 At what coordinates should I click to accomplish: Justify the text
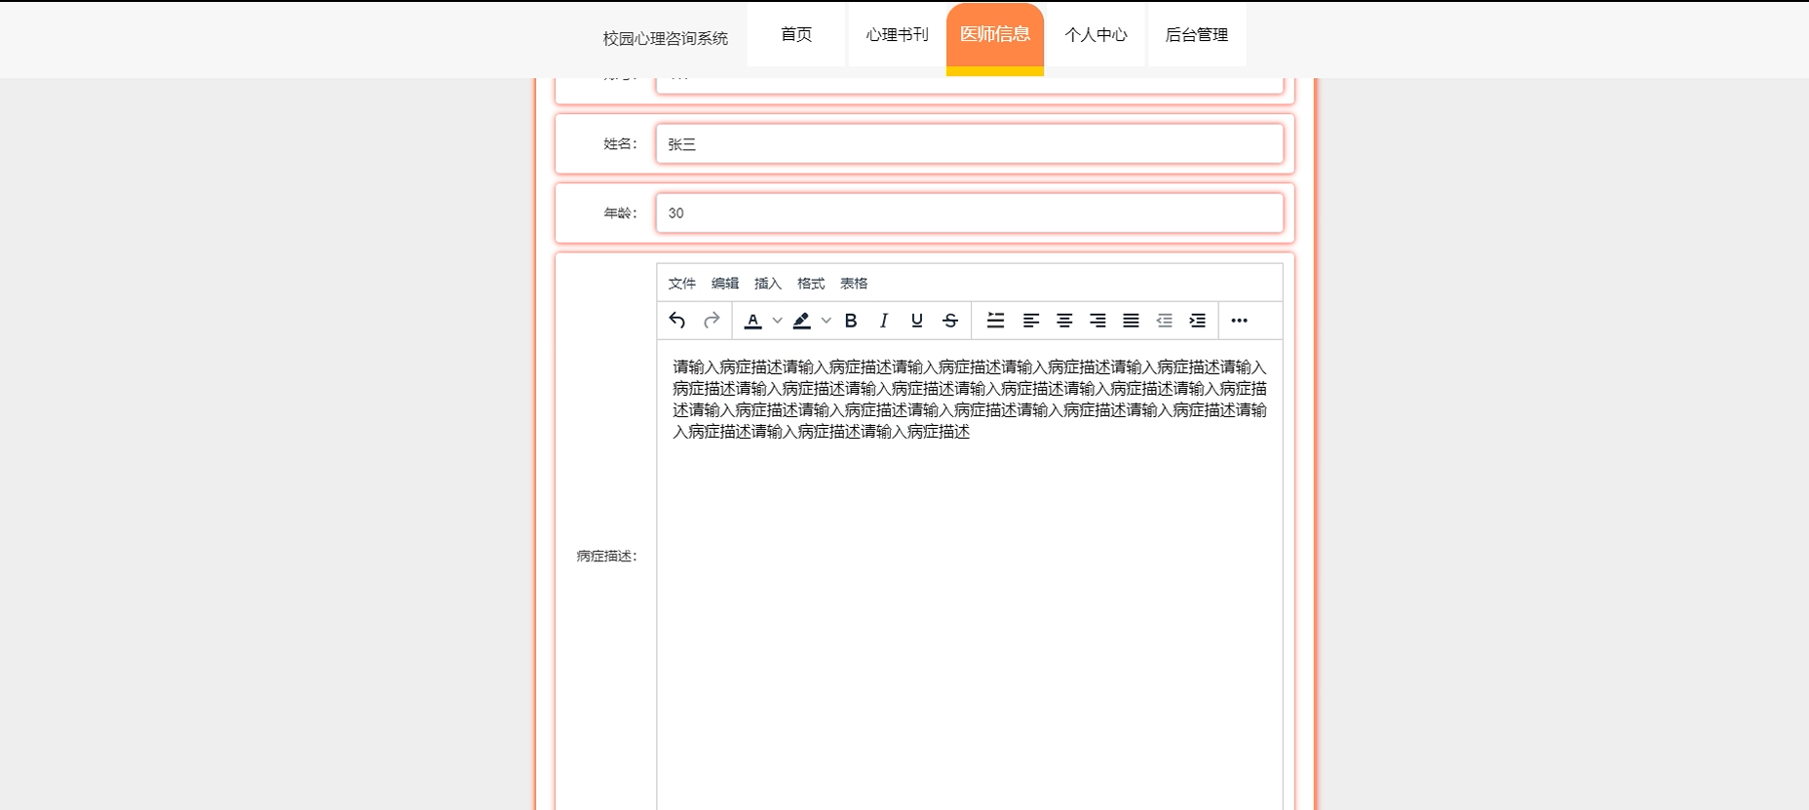click(x=1131, y=320)
